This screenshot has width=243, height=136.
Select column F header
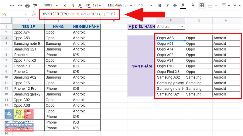pyautogui.click(x=170, y=21)
